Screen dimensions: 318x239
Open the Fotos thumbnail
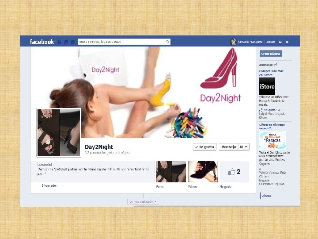coord(171,172)
